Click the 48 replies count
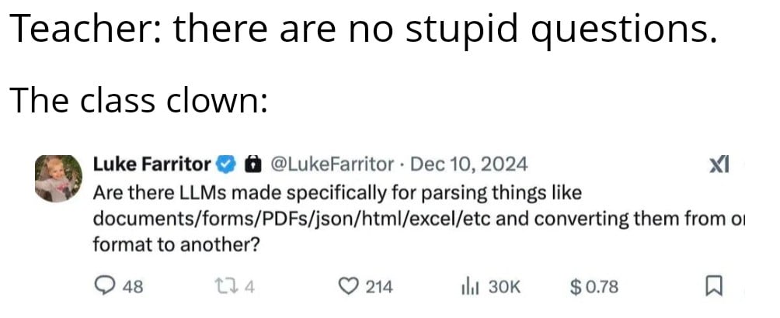 133,287
